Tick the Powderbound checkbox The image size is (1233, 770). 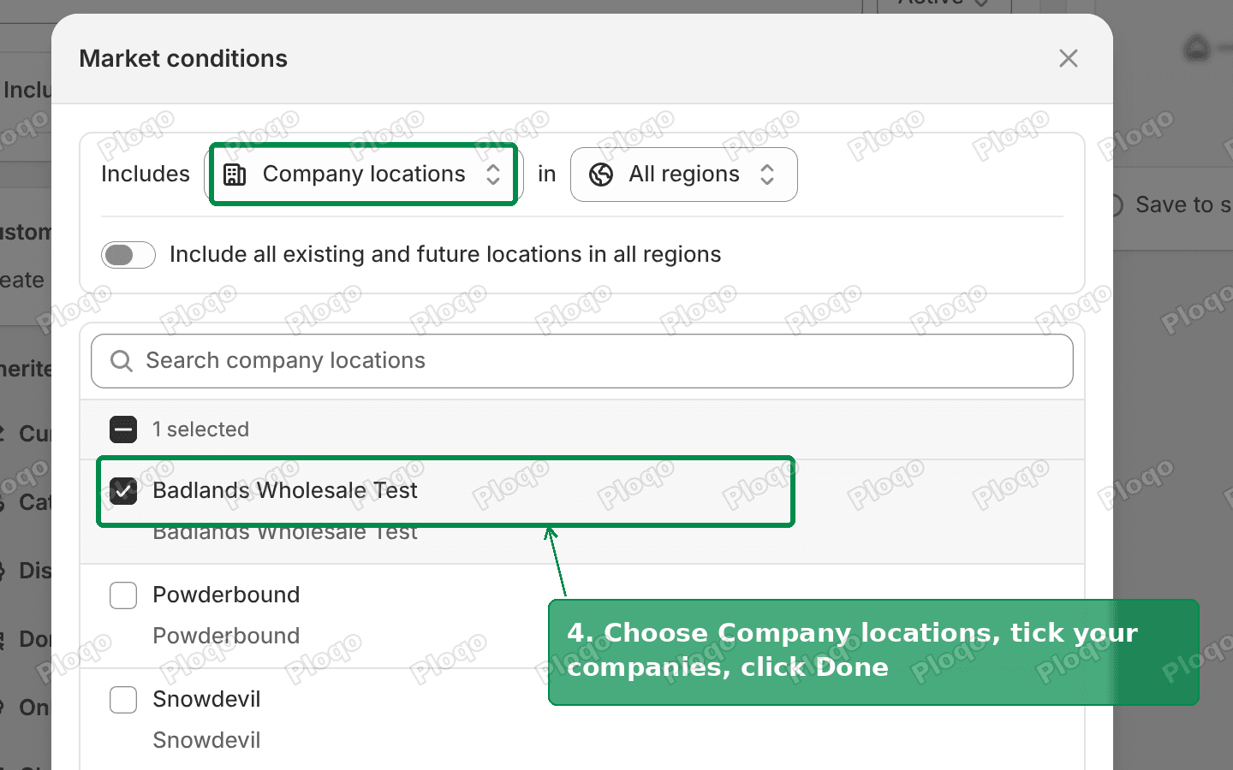(x=123, y=595)
